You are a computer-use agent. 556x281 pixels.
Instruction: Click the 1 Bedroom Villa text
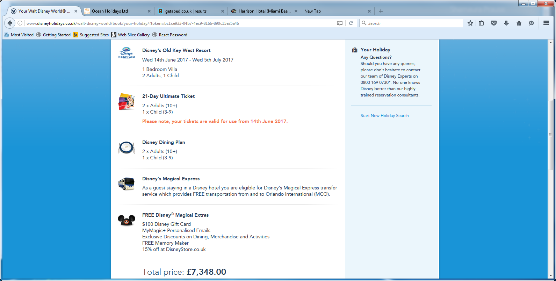coord(160,69)
